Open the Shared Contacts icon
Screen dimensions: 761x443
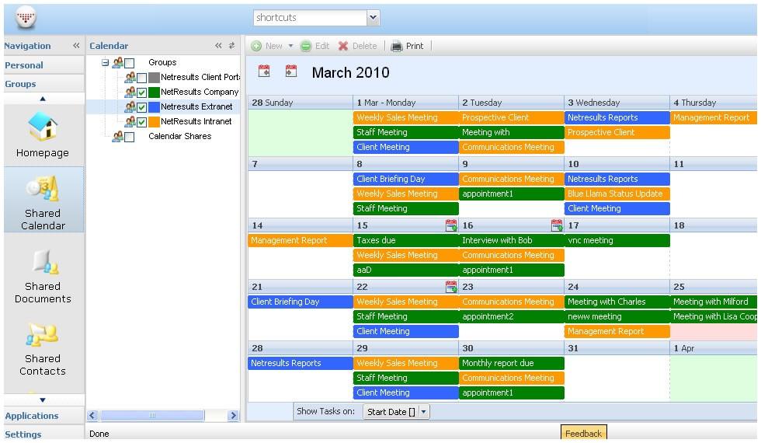click(x=43, y=349)
